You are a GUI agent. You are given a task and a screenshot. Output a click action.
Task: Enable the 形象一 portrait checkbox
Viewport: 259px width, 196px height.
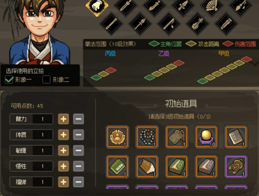9,79
